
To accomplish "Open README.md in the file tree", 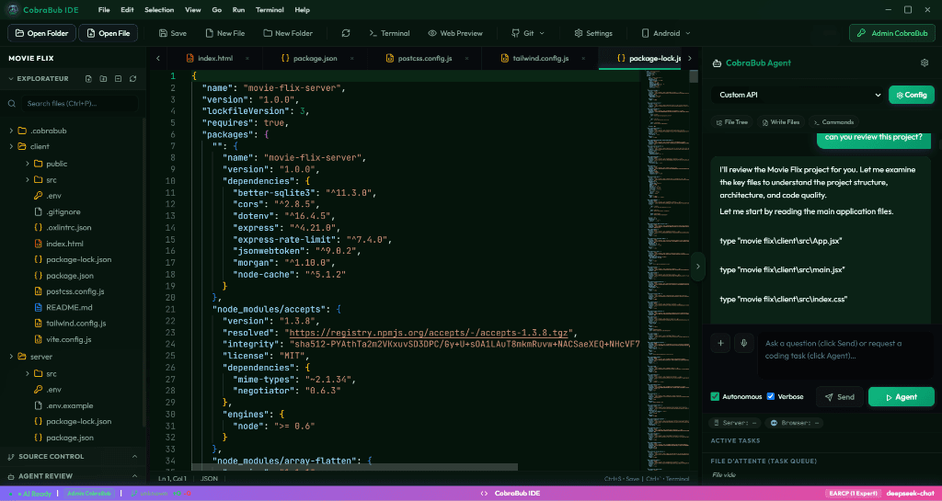I will click(x=69, y=307).
